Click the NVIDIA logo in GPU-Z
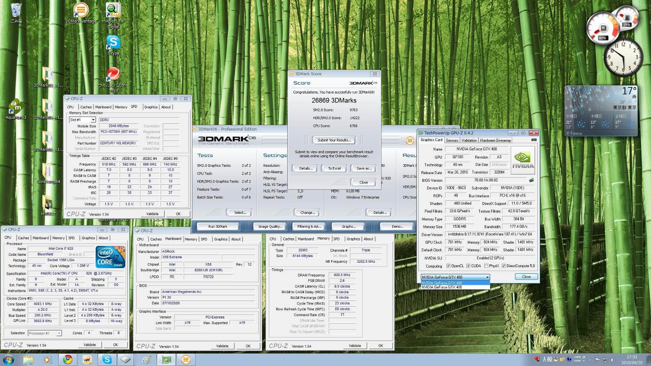Viewport: 651px width, 366px height. (x=523, y=160)
